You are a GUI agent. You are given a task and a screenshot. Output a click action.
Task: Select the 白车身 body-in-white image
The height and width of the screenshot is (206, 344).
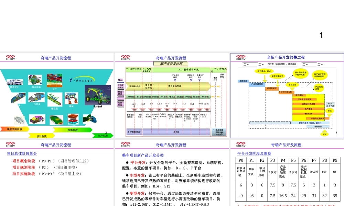tap(36, 98)
